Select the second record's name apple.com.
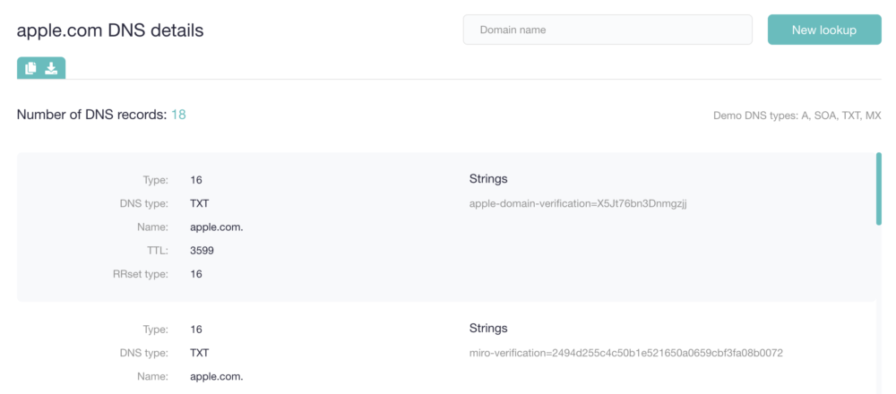 pyautogui.click(x=217, y=377)
